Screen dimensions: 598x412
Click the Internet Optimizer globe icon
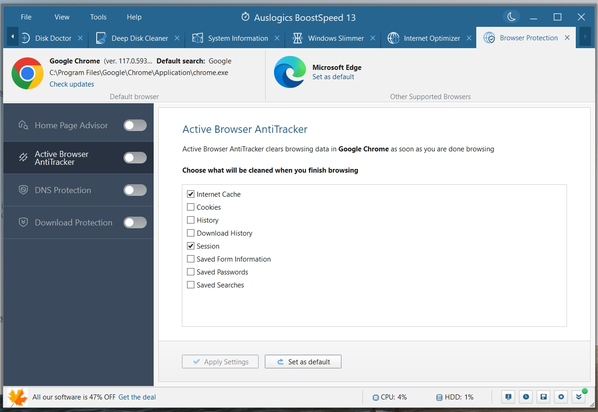click(x=393, y=38)
